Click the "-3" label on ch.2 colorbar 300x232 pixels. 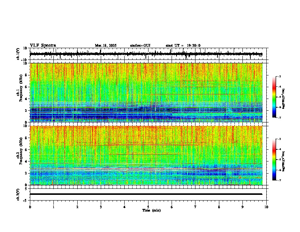click(x=279, y=139)
